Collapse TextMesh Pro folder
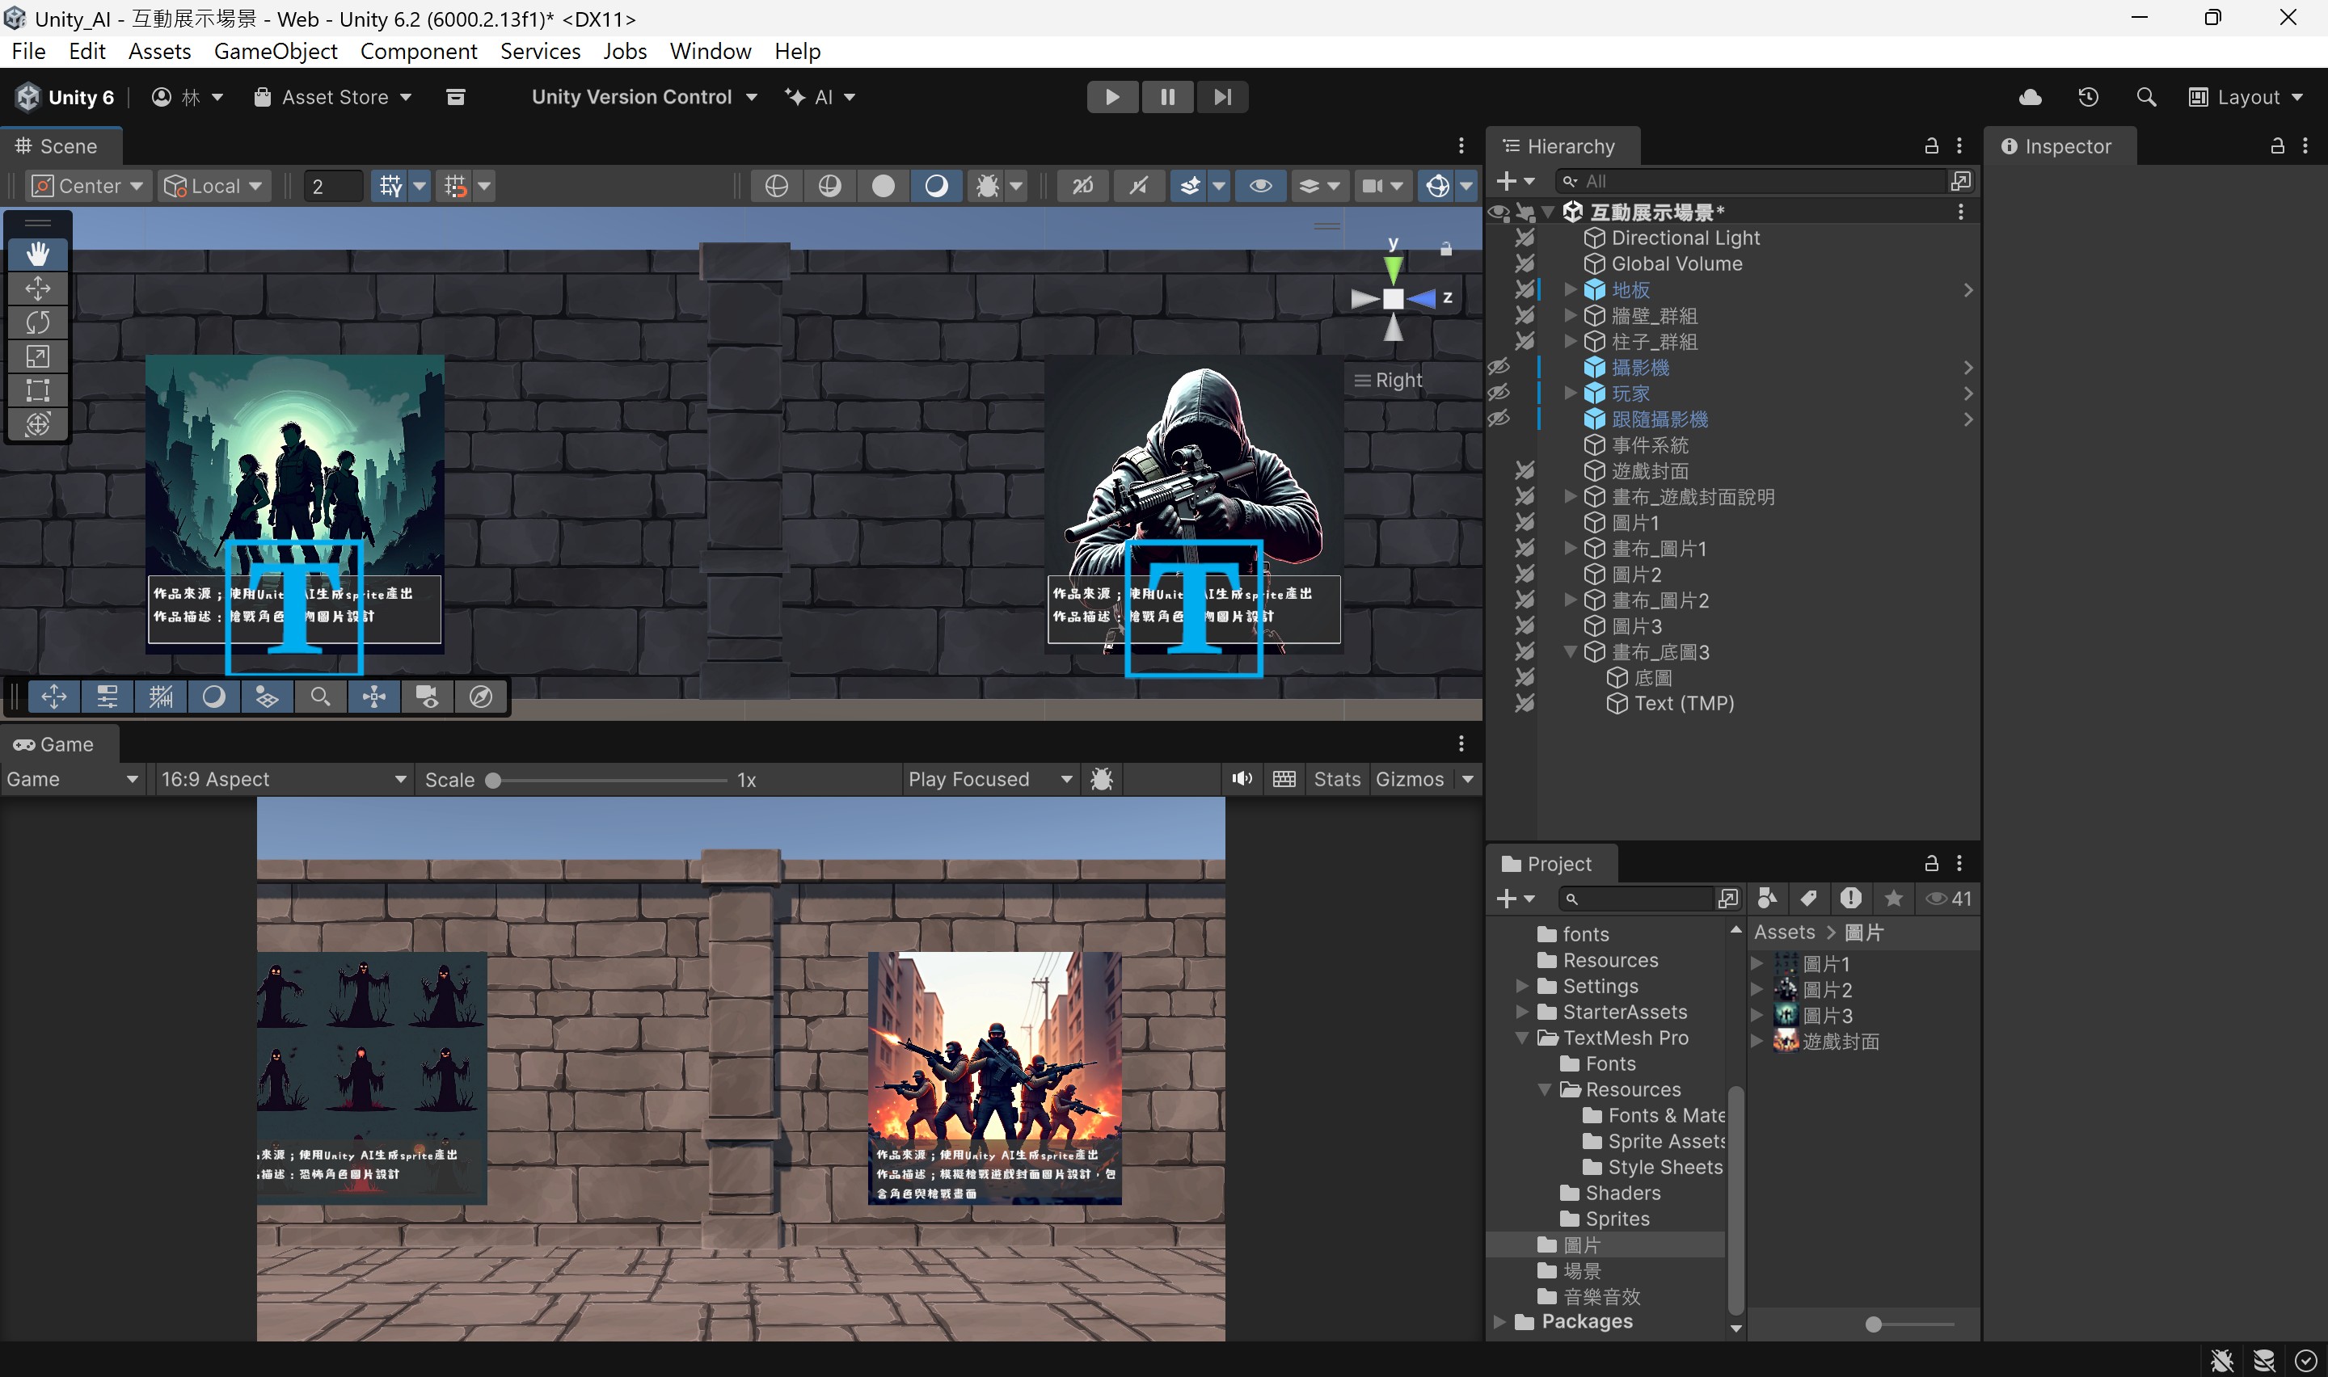Screen dimensions: 2328x1377 click(x=1522, y=1038)
